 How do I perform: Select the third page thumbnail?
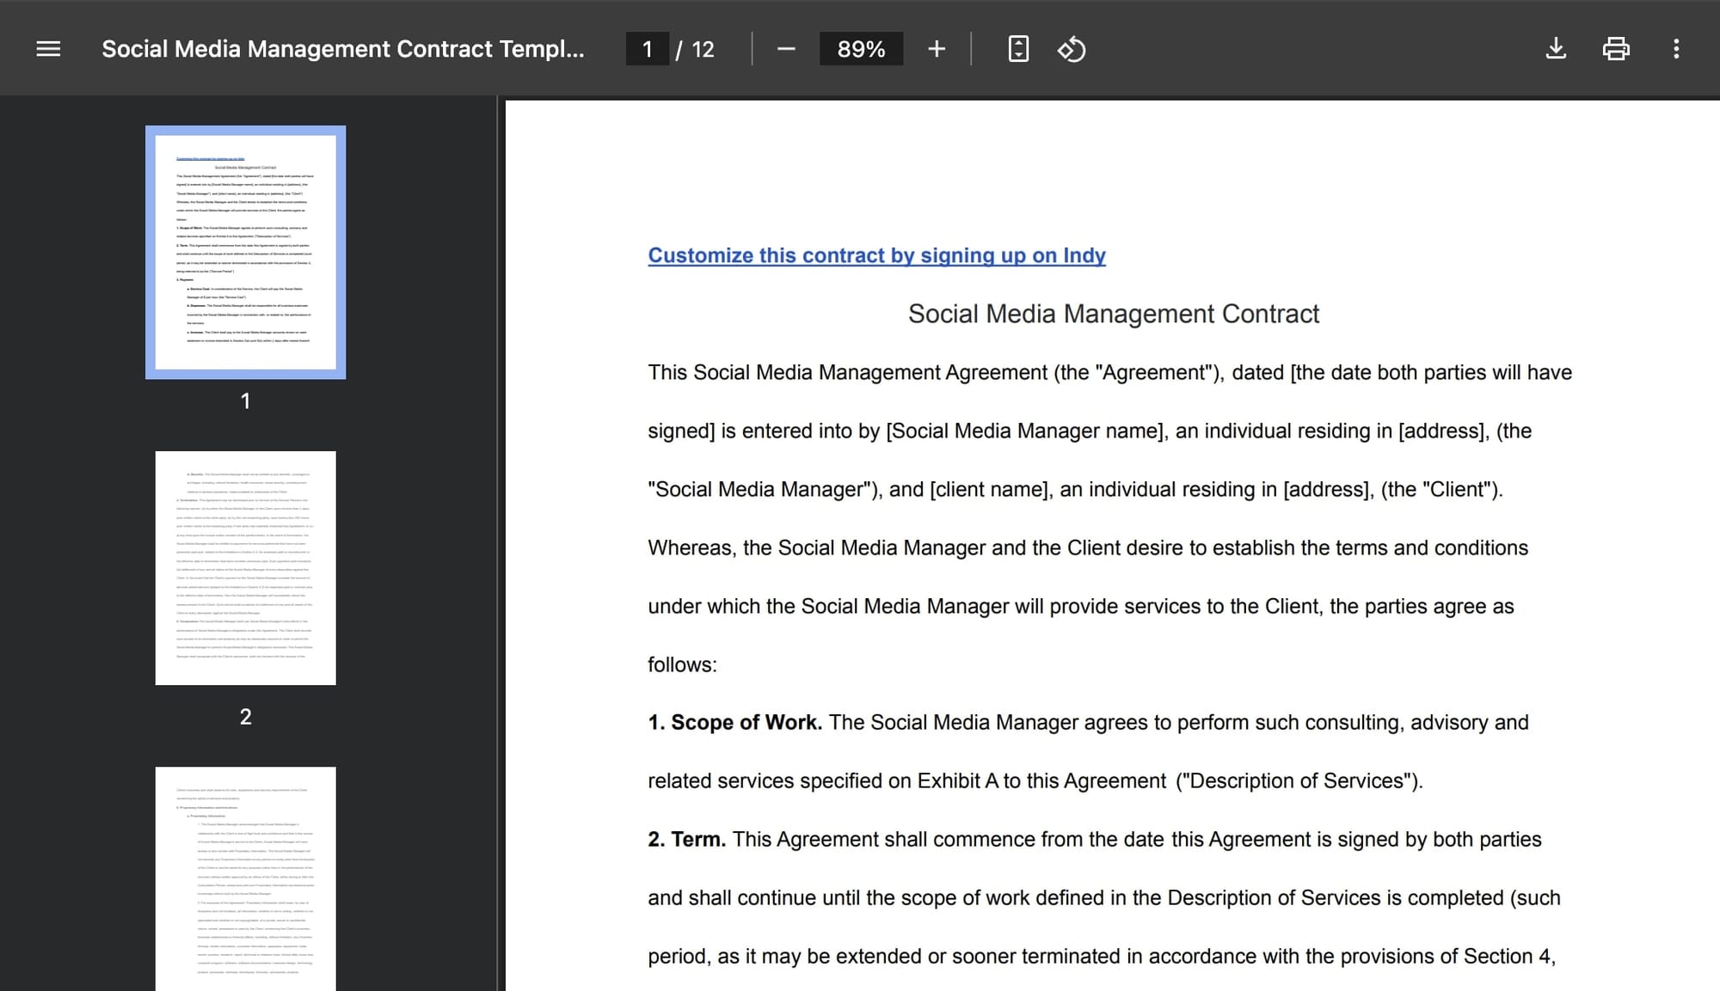245,877
